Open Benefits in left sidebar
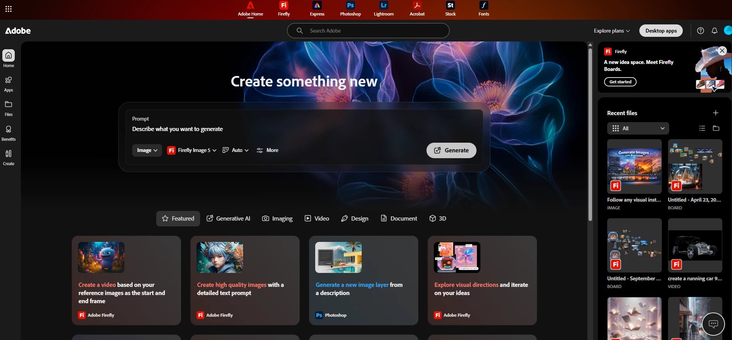This screenshot has height=340, width=732. point(9,133)
